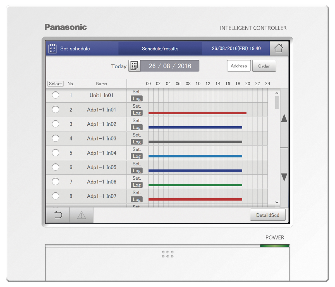Click the Set schedule calendar icon
The width and height of the screenshot is (335, 287).
tap(52, 49)
